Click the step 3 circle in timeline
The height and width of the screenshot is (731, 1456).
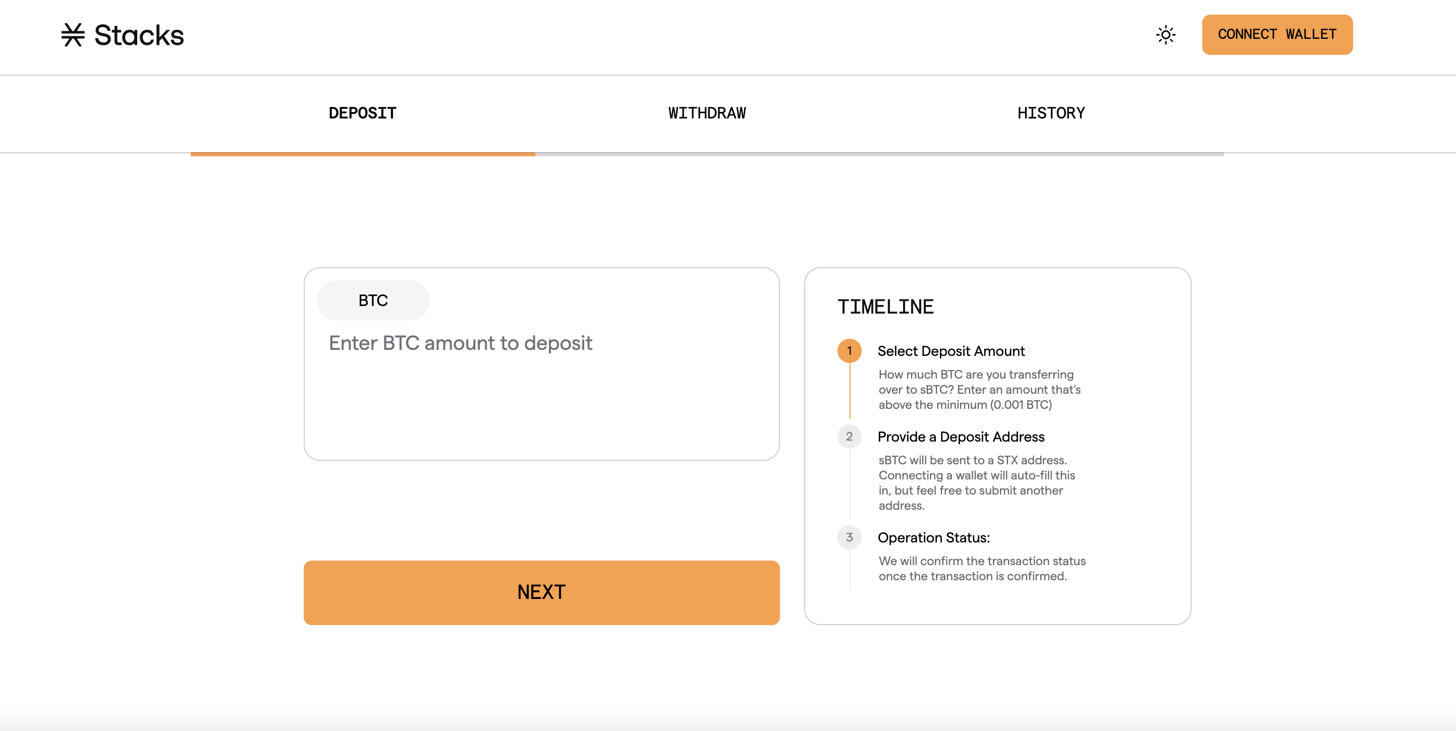(849, 537)
